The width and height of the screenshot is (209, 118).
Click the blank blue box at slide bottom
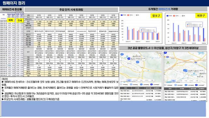(104, 108)
